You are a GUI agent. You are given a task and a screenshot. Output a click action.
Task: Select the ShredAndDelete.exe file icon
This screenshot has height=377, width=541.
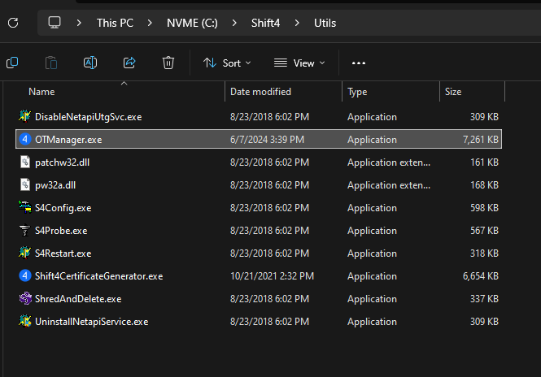click(24, 299)
